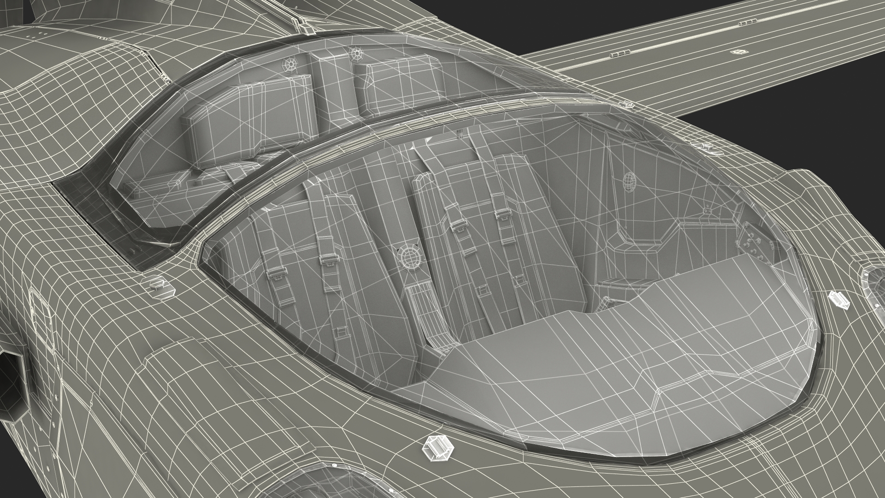The image size is (885, 498).
Task: Click the right circular vent on rear bulkhead
Action: coord(357,54)
